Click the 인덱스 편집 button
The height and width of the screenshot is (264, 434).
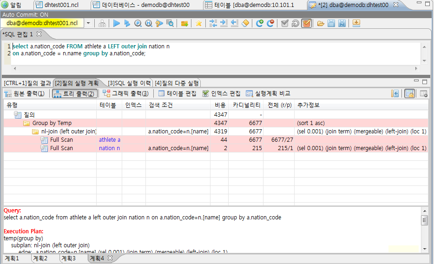[x=222, y=93]
